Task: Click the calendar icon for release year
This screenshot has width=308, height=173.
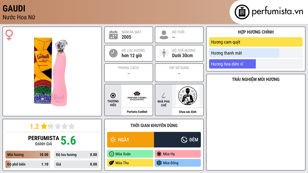Action: pos(113,35)
